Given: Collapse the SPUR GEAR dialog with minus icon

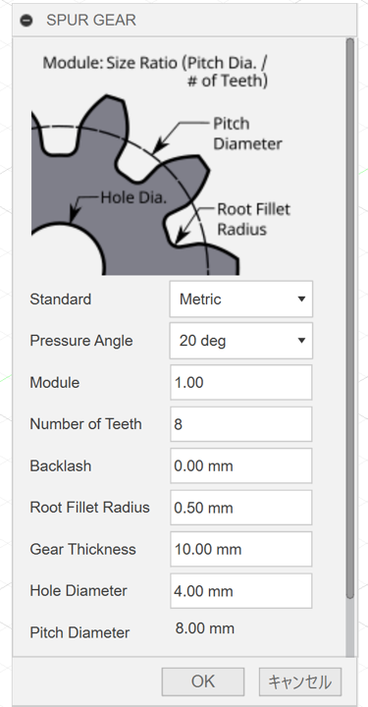Looking at the screenshot, I should tap(26, 21).
